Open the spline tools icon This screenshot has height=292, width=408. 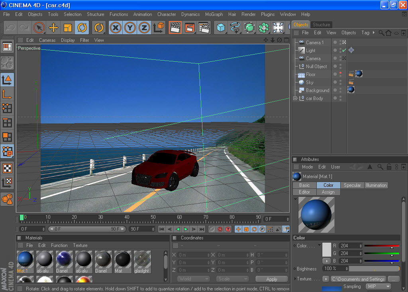(x=235, y=27)
